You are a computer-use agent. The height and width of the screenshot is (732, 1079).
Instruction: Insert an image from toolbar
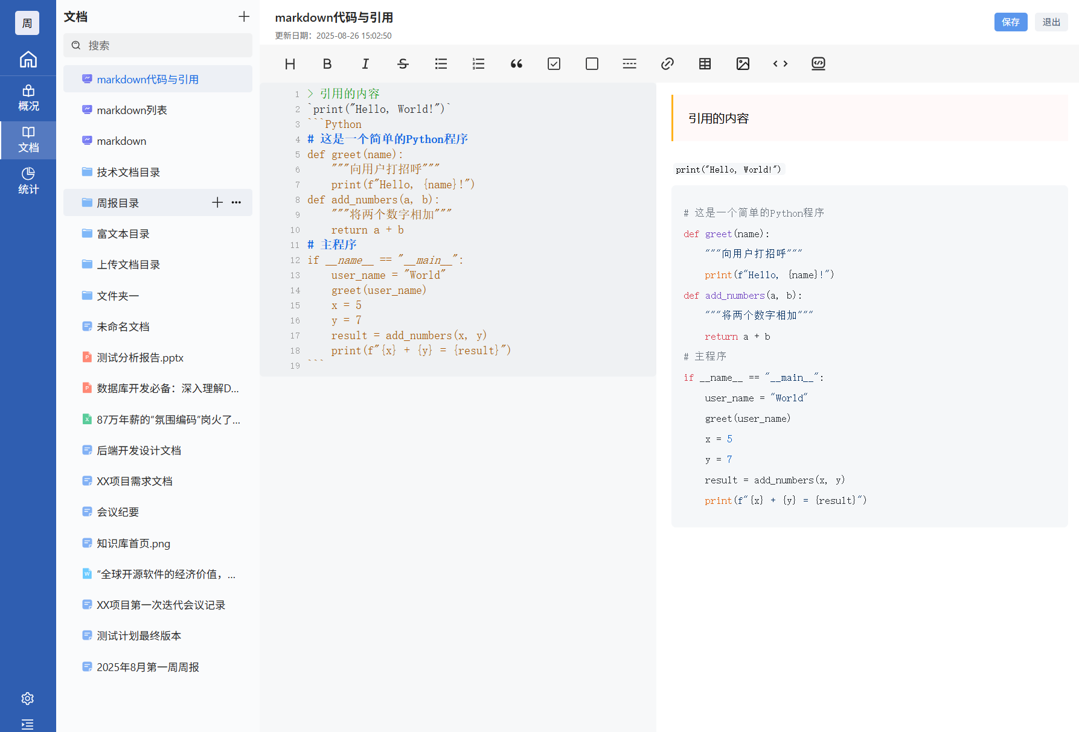(743, 64)
